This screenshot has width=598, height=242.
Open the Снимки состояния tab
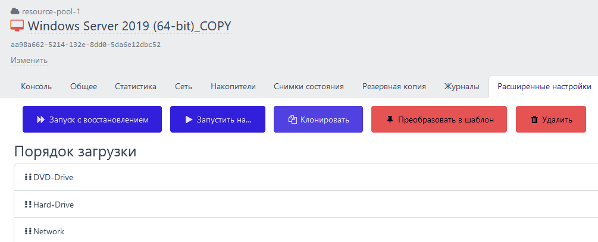pos(309,86)
